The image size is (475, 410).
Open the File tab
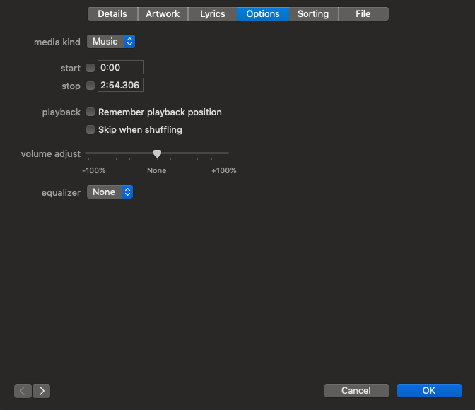[x=363, y=13]
